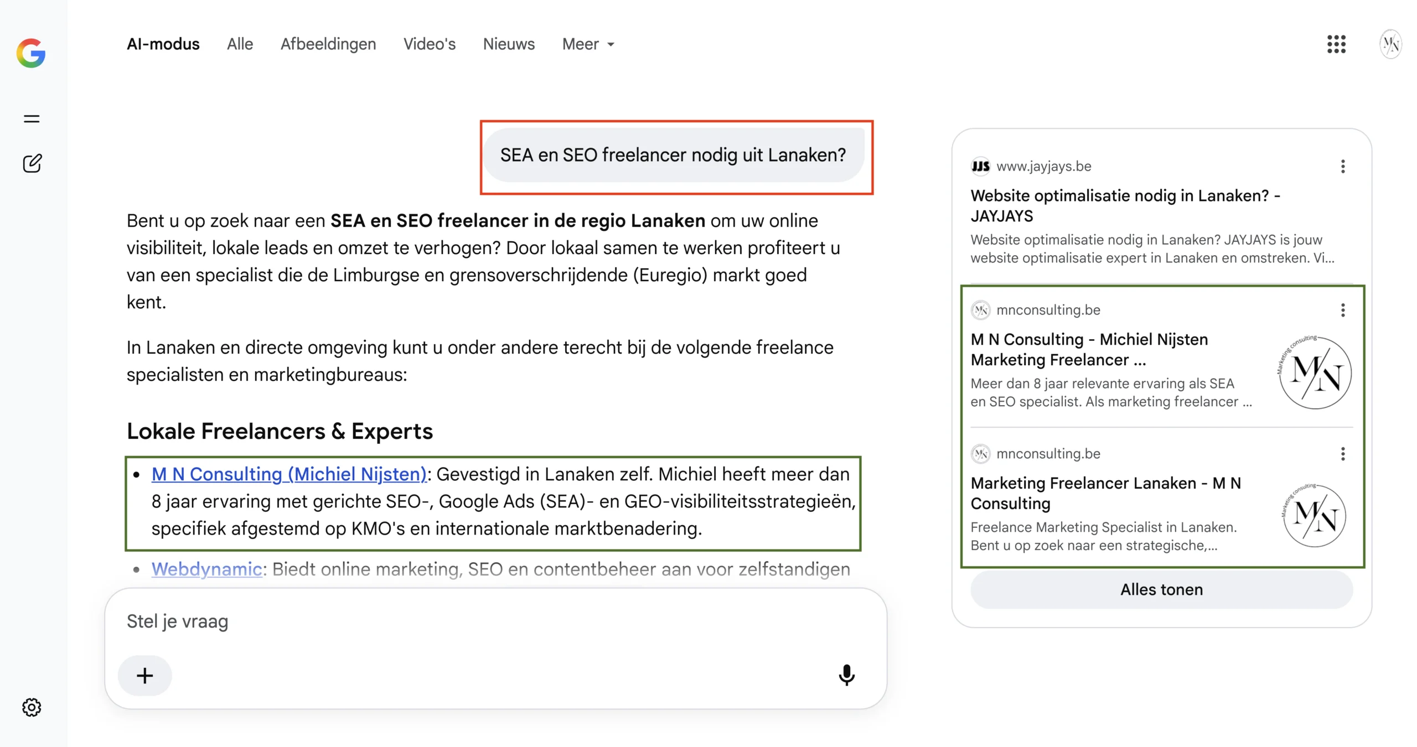Screen dimensions: 1417x747
Task: Open the sidebar hamburger menu
Action: (32, 118)
